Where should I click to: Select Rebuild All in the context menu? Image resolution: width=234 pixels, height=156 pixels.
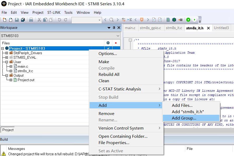tap(126, 74)
